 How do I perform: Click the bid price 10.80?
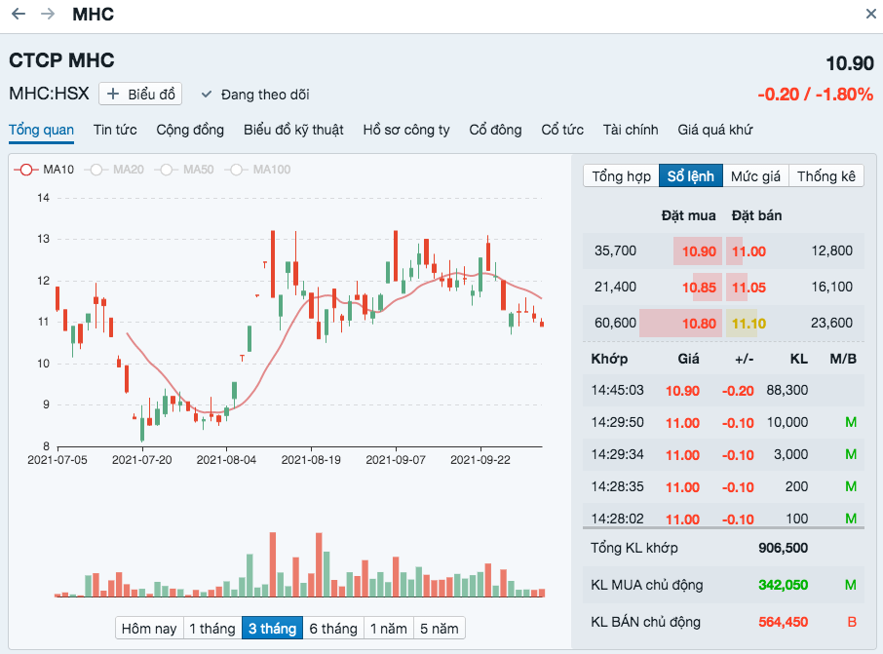[699, 324]
